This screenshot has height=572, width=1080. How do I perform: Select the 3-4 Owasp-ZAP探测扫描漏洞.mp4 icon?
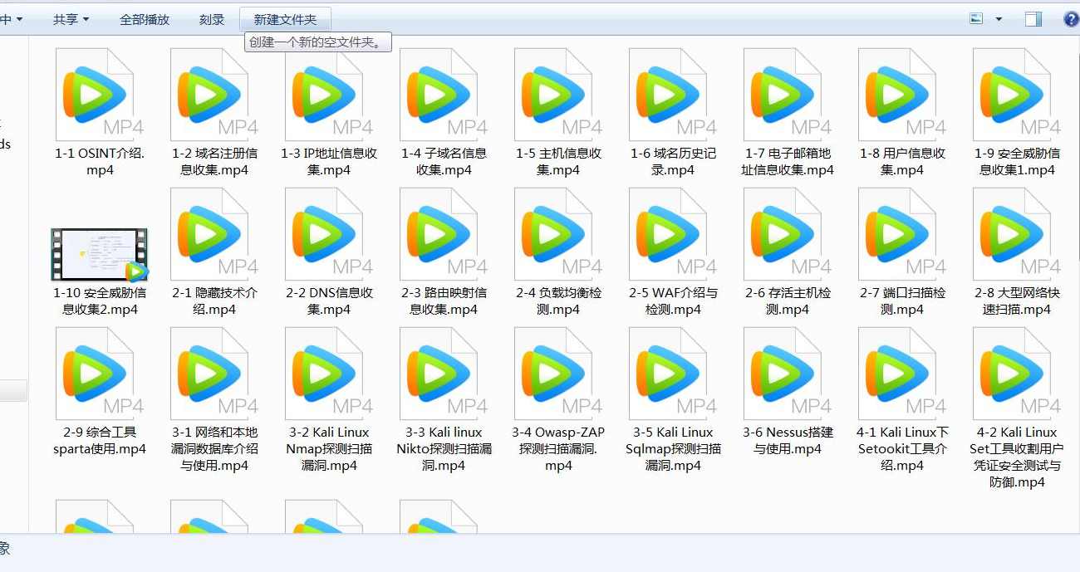click(555, 374)
